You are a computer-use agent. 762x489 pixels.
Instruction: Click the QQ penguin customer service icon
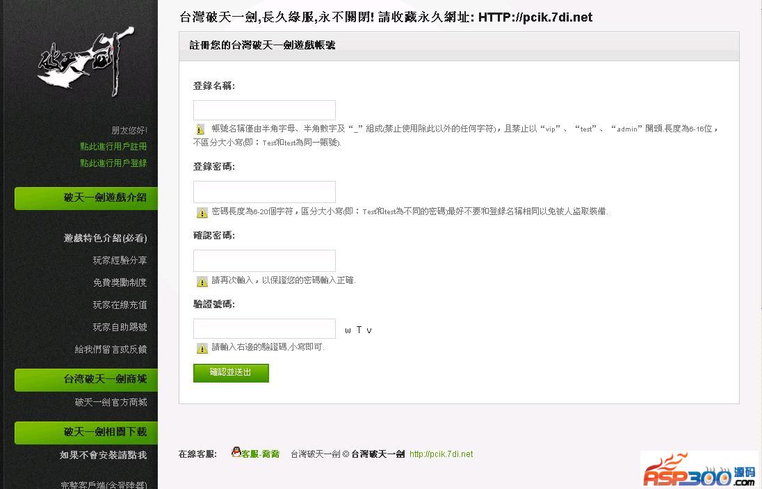point(236,452)
